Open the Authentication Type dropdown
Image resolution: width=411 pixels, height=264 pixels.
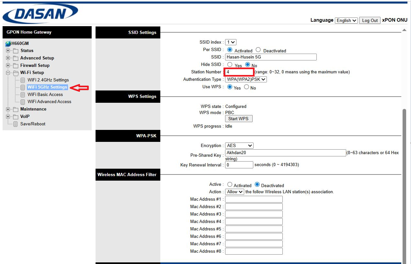tap(246, 79)
